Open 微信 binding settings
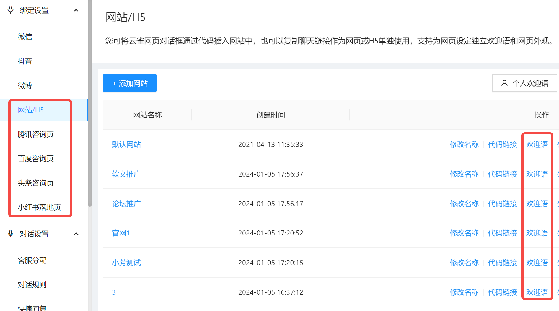 [25, 37]
